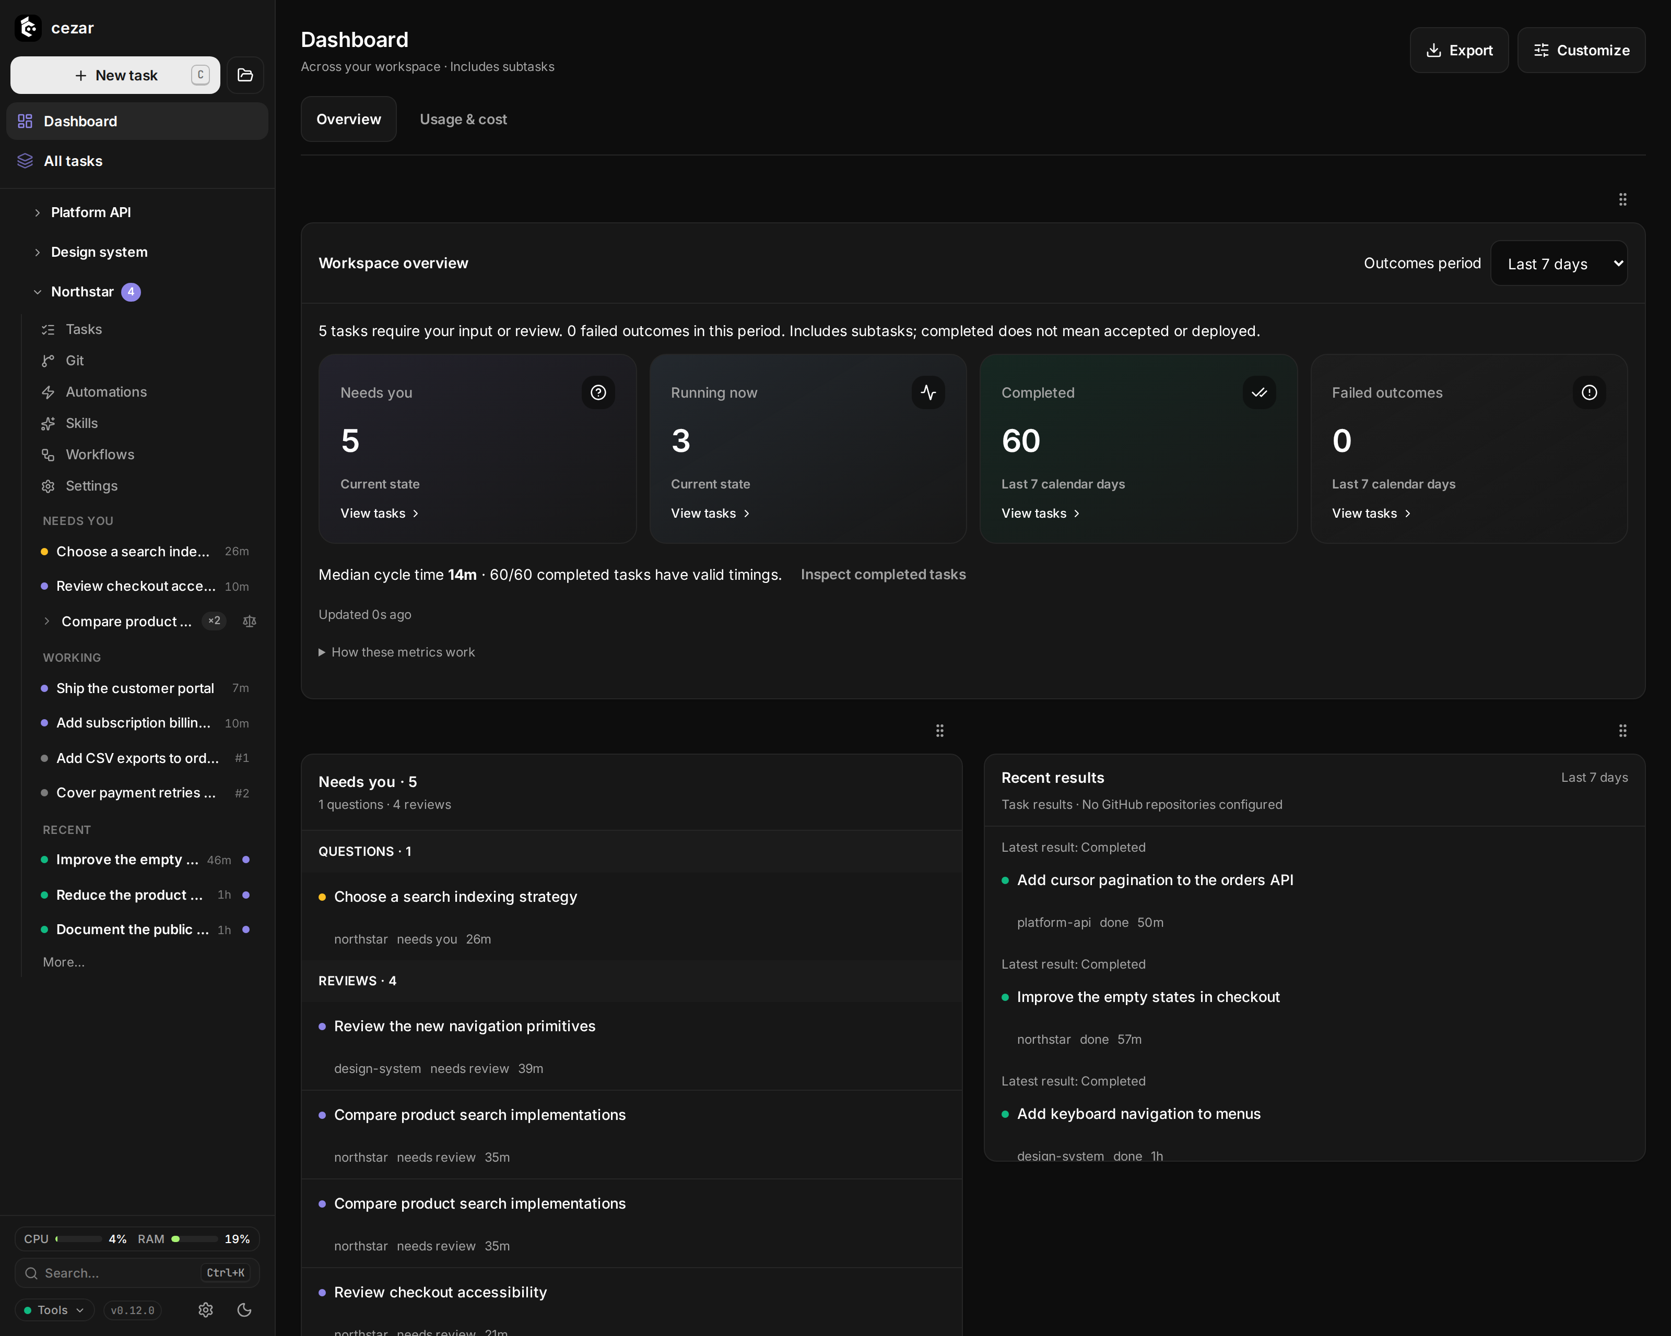Collapse the Northstar project
1671x1336 pixels.
[37, 292]
